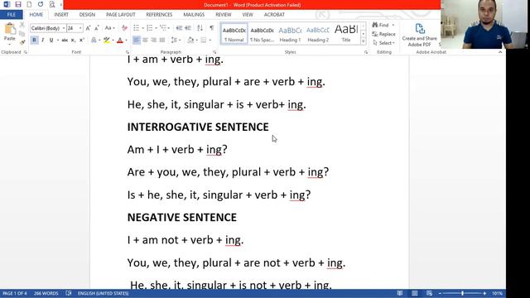Apply the Title style
The image size is (530, 298).
coord(346,34)
